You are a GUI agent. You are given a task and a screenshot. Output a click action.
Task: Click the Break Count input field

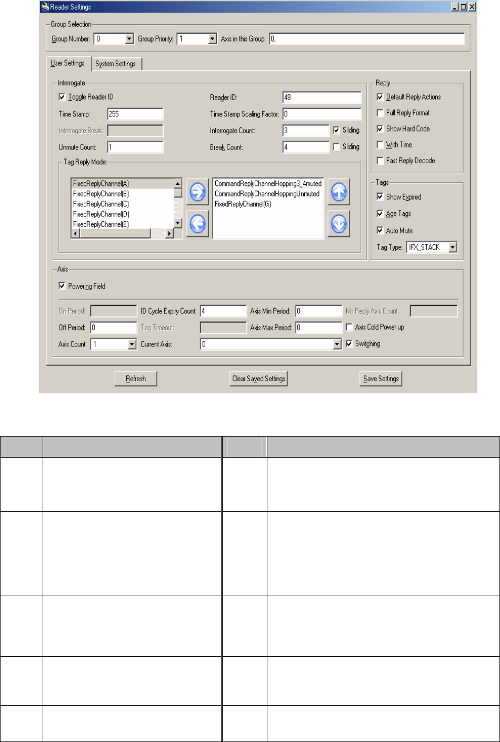[306, 147]
